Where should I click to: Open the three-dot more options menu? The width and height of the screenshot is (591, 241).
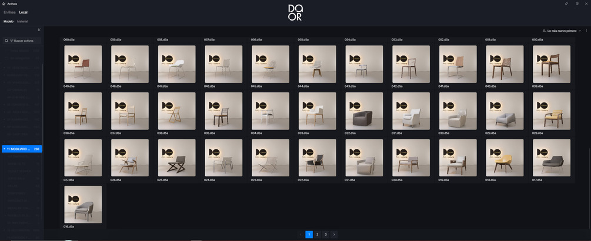(586, 31)
